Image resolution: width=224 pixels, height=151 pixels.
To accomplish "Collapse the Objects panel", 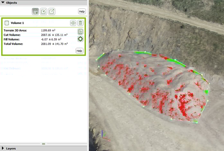I will click(3, 3).
